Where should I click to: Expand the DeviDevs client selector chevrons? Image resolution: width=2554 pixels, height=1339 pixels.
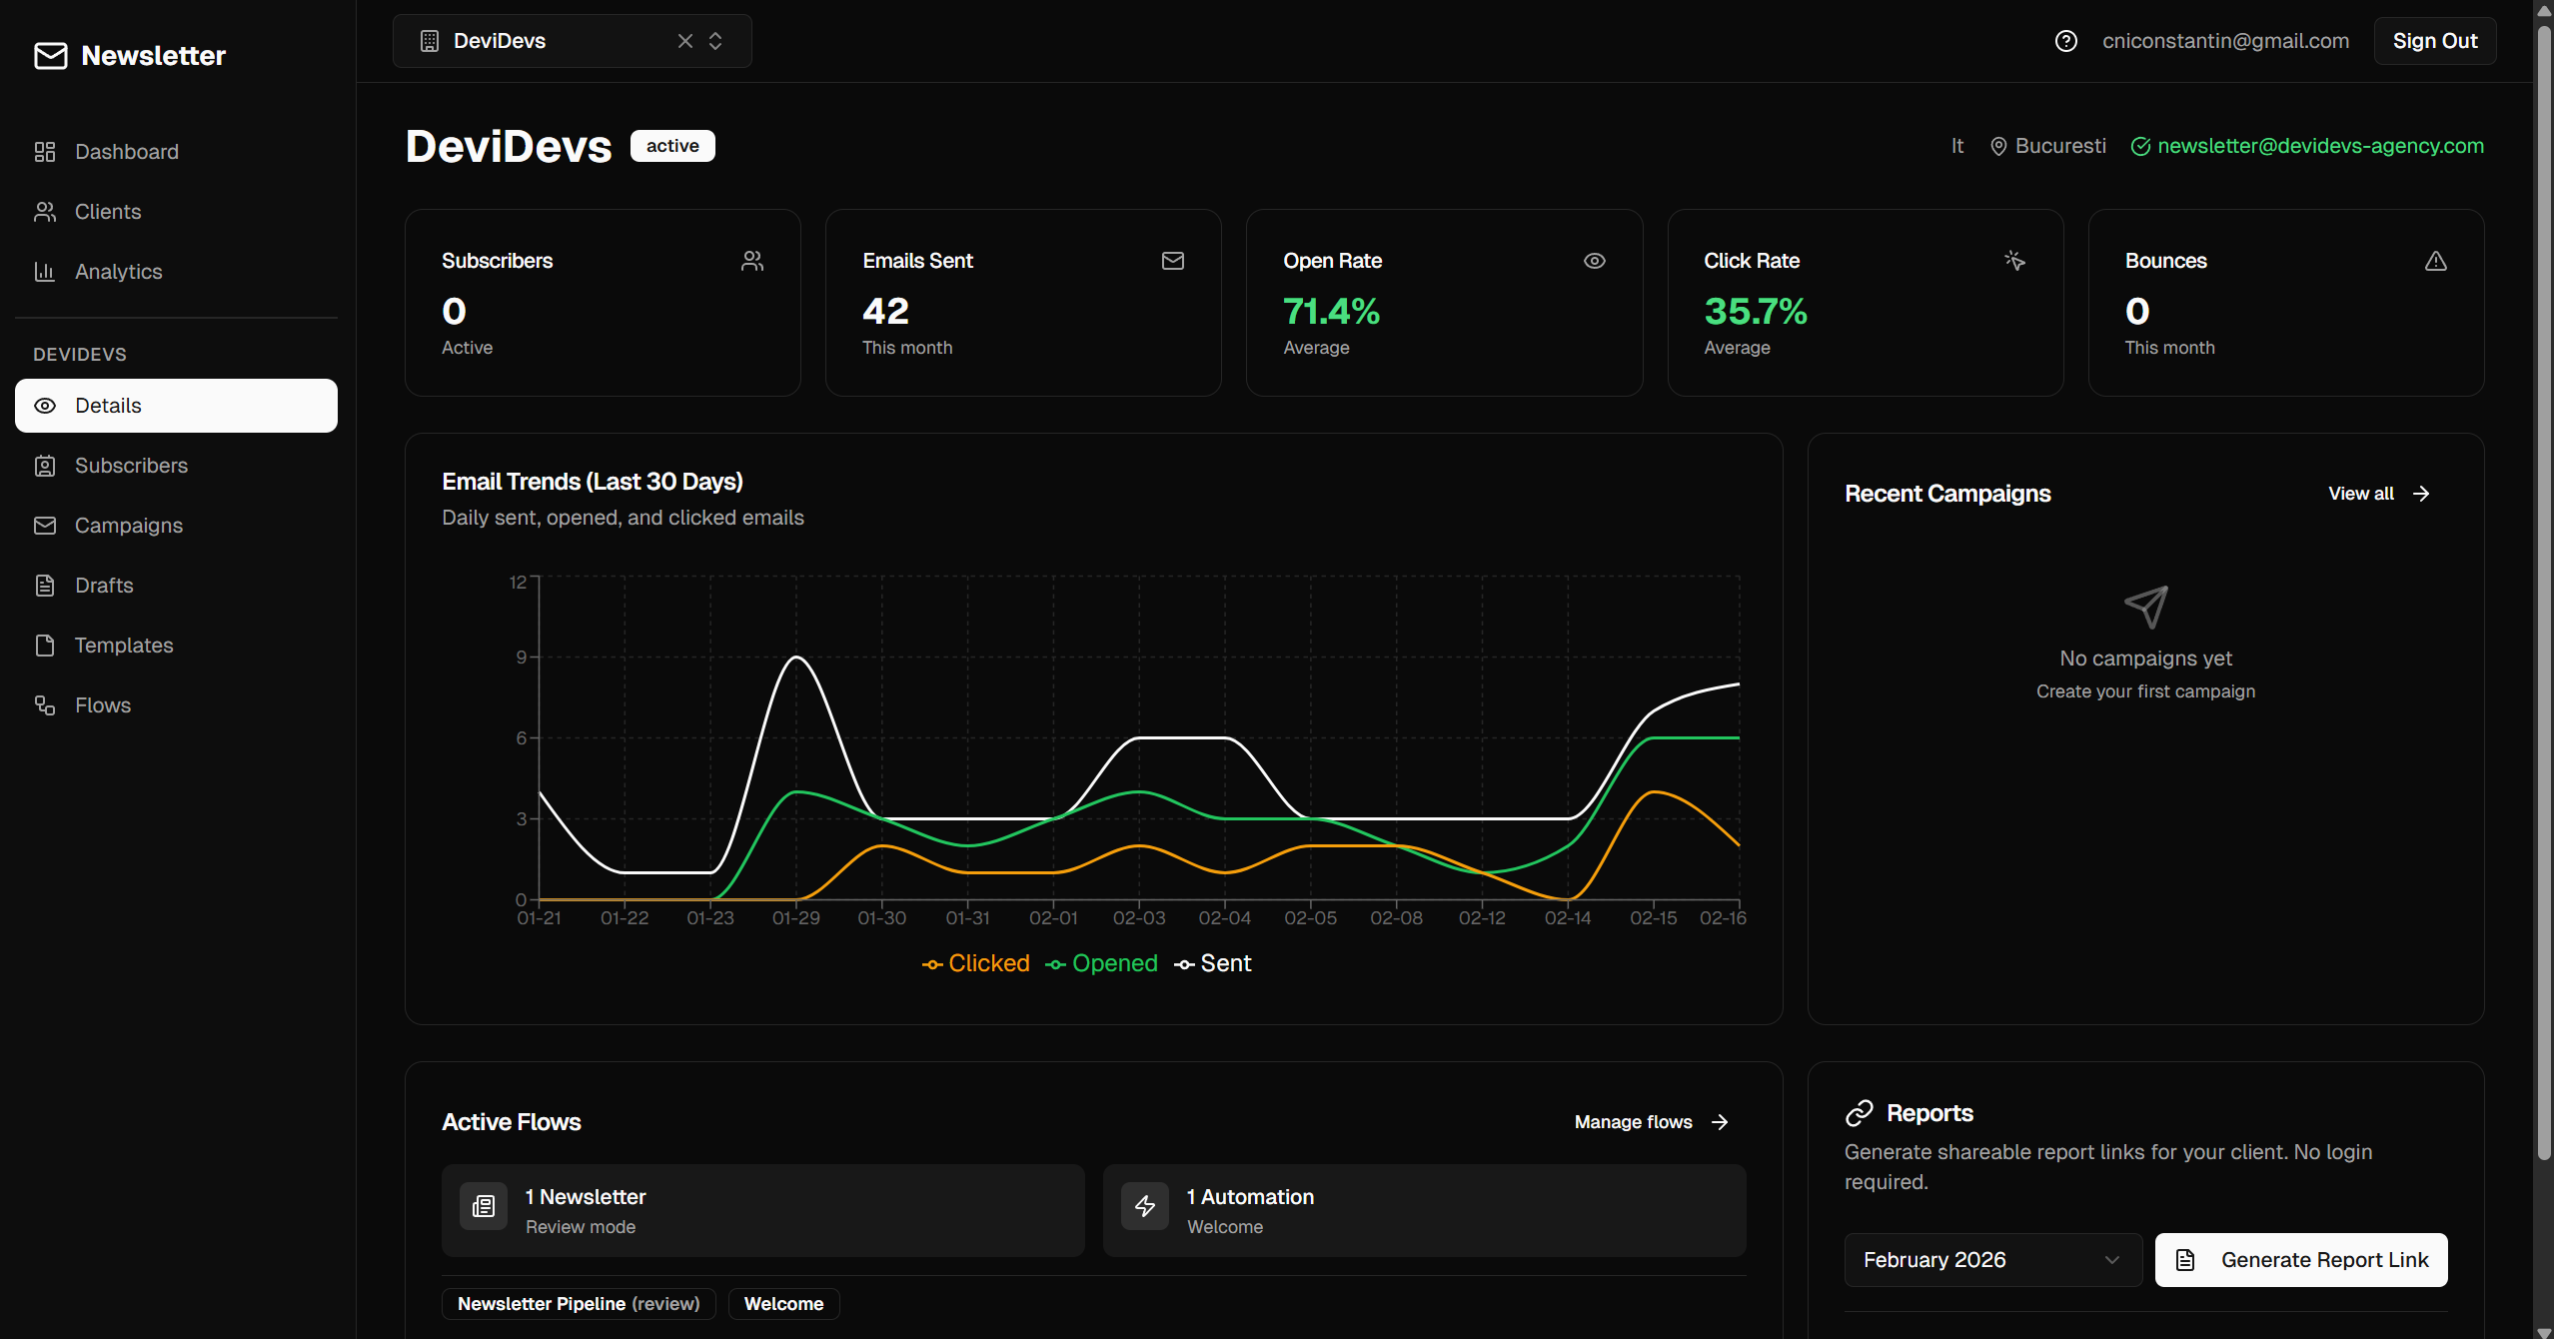point(715,41)
